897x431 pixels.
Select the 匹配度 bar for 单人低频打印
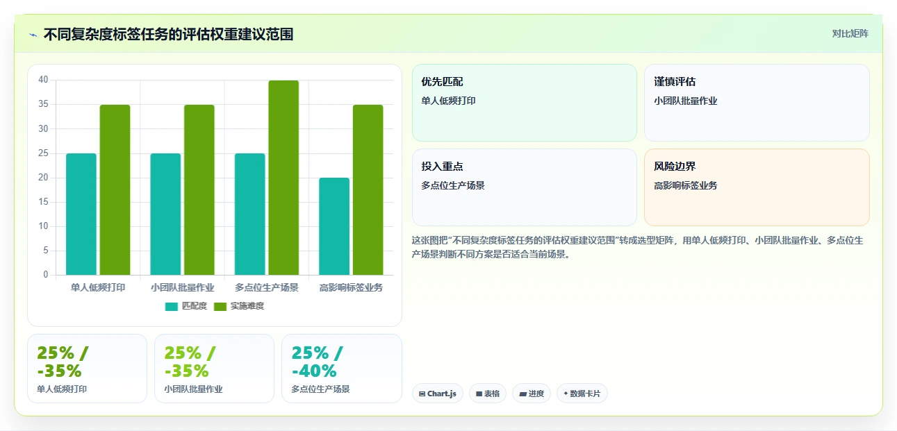pos(81,214)
